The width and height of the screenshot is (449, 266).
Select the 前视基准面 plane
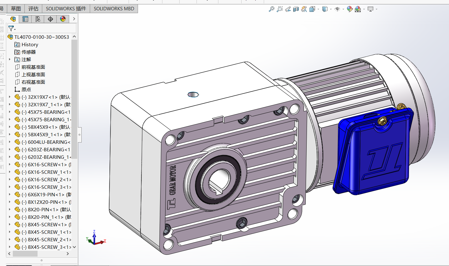(30, 67)
